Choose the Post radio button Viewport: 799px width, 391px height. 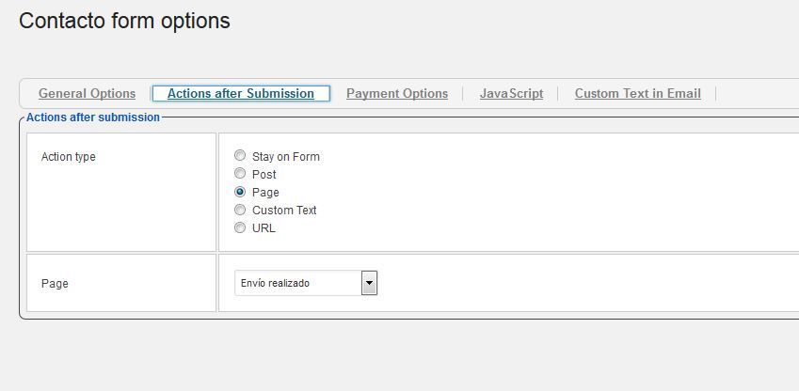[x=239, y=173]
